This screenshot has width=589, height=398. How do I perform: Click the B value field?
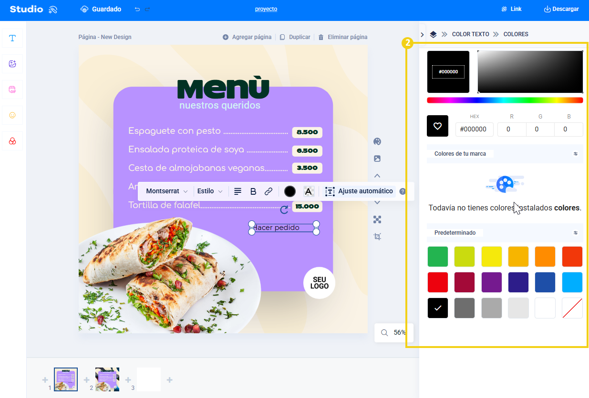pos(568,129)
